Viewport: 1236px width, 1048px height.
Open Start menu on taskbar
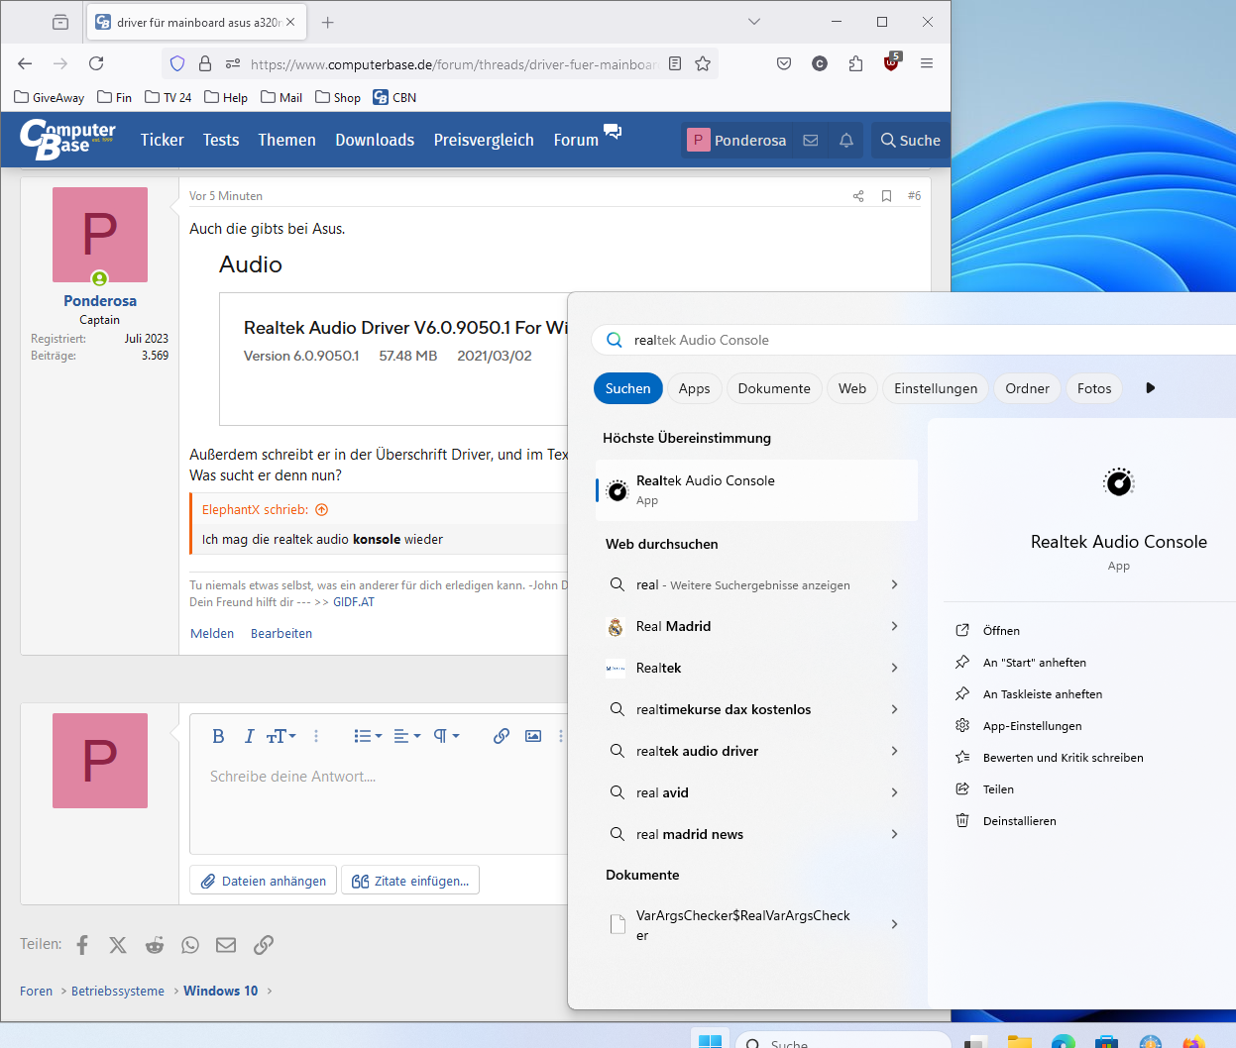(711, 1040)
